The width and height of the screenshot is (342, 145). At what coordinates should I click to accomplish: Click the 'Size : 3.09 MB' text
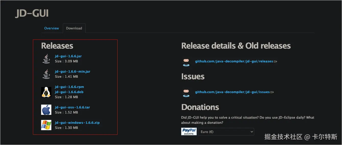[66, 61]
